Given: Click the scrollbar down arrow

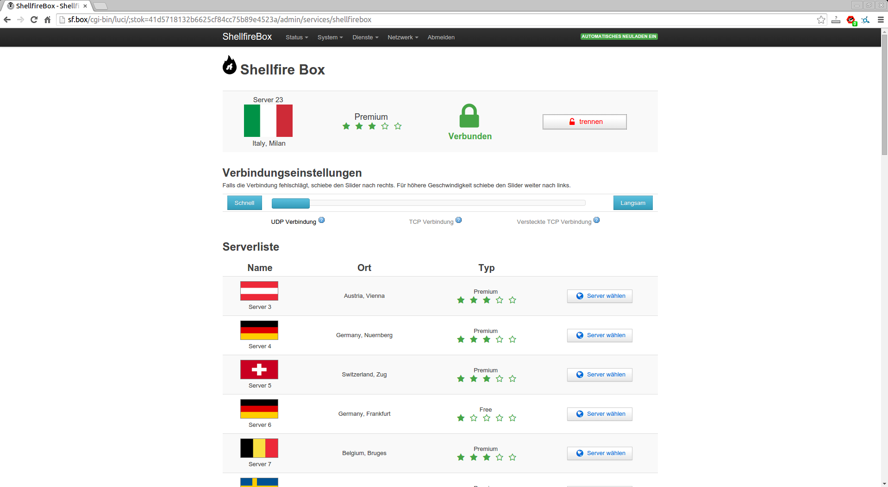Looking at the screenshot, I should (x=884, y=484).
